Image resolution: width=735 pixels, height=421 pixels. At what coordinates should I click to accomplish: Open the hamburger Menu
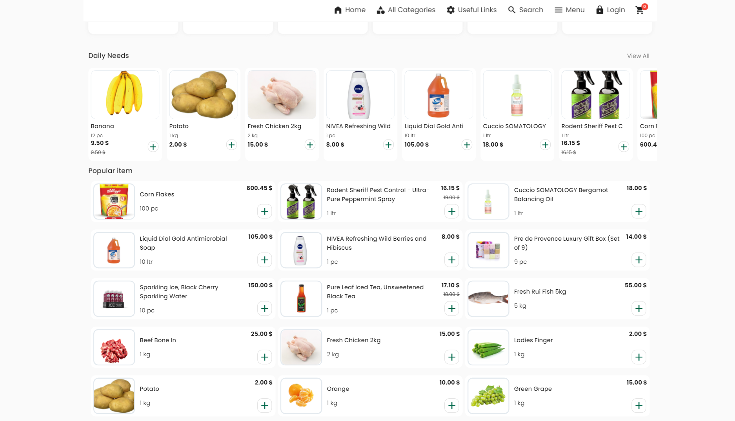coord(569,10)
